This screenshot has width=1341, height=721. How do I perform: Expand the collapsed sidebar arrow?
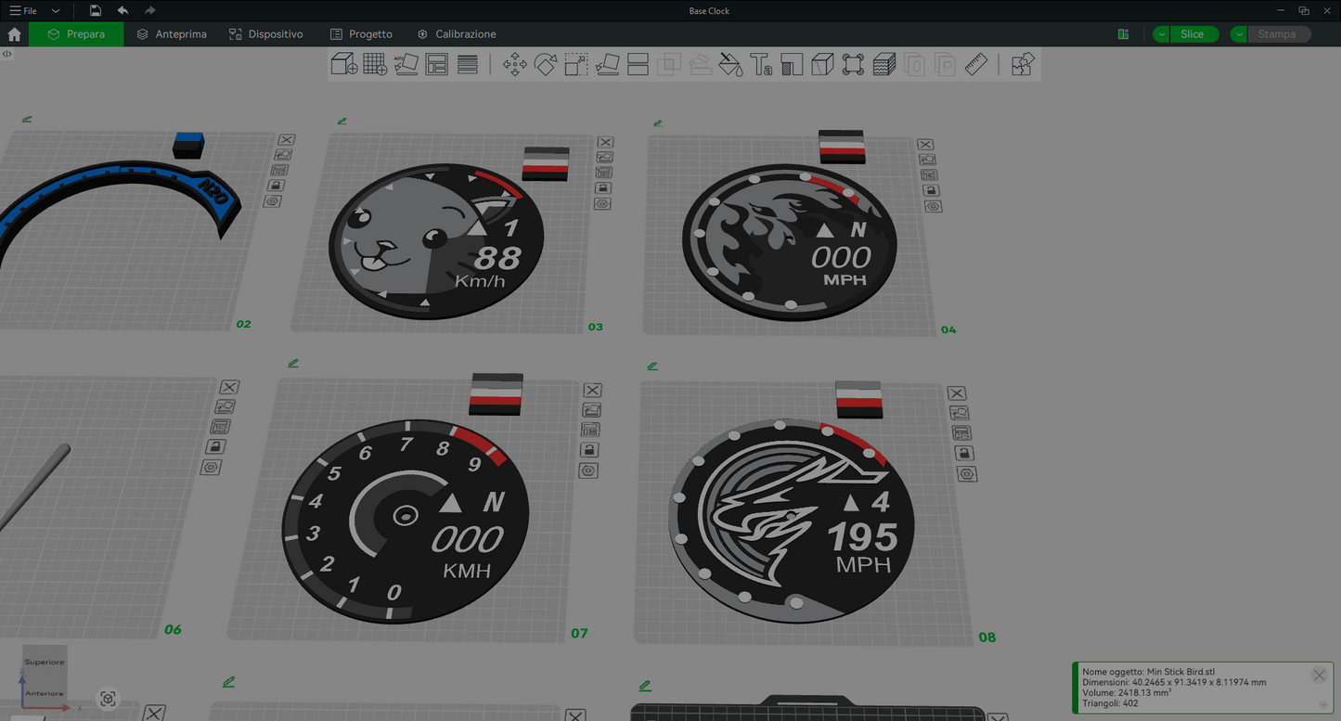[x=6, y=54]
